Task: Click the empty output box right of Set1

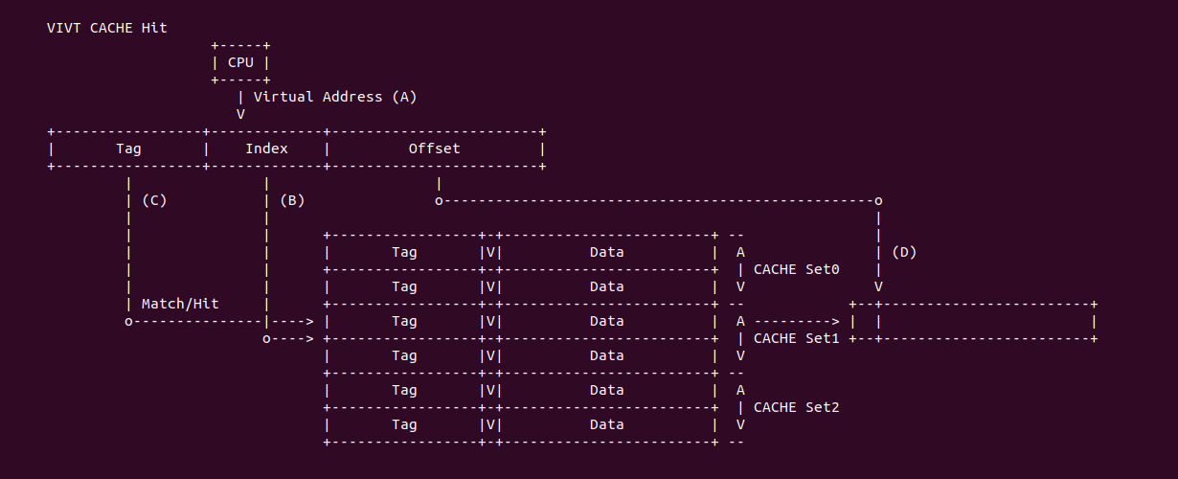Action: click(985, 321)
